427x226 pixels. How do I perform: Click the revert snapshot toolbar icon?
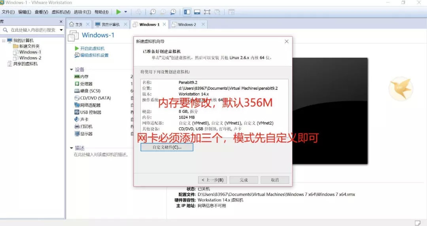(163, 12)
